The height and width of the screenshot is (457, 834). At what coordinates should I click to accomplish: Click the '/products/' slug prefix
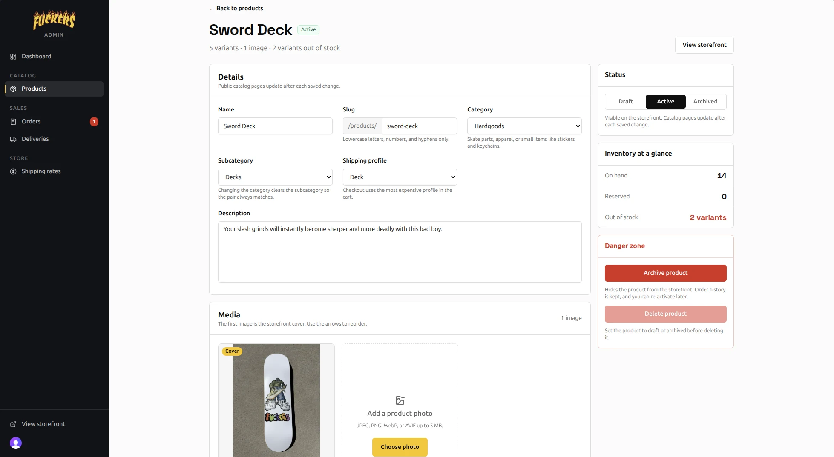coord(362,126)
